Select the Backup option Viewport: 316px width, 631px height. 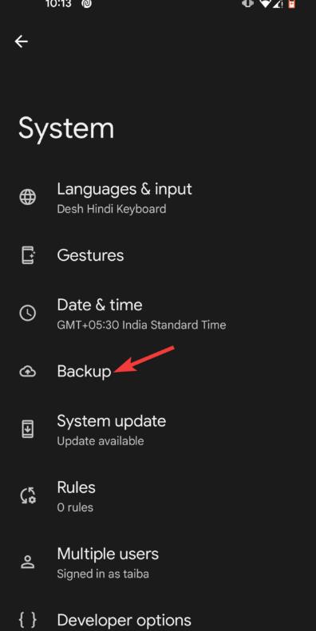[x=158, y=372]
